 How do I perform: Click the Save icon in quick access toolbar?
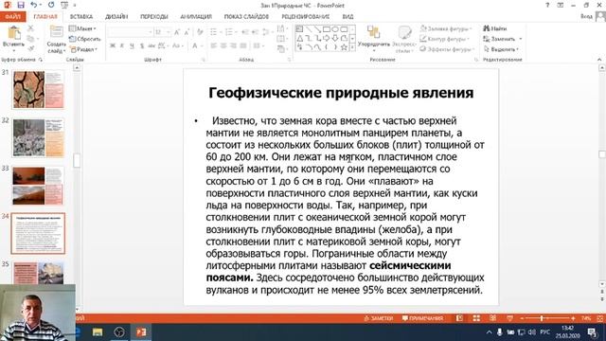coord(21,5)
